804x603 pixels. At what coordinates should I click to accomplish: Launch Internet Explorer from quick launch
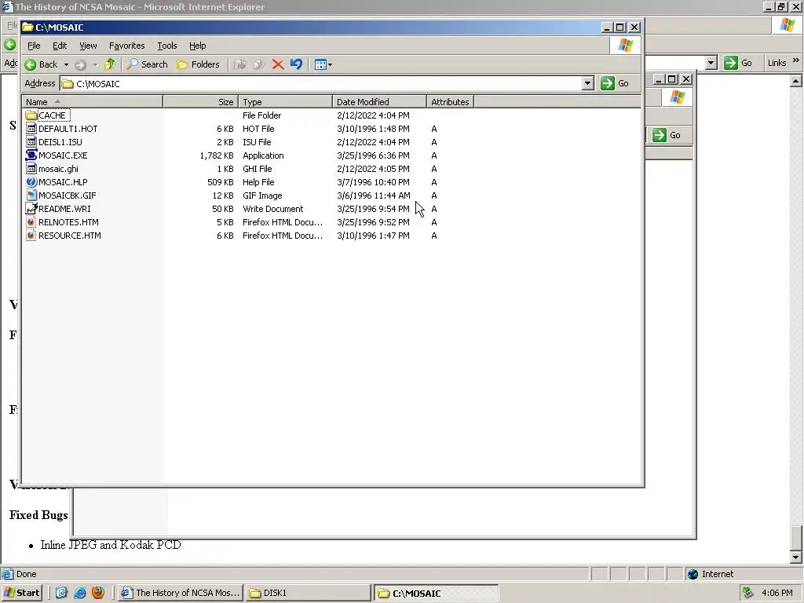pos(80,593)
